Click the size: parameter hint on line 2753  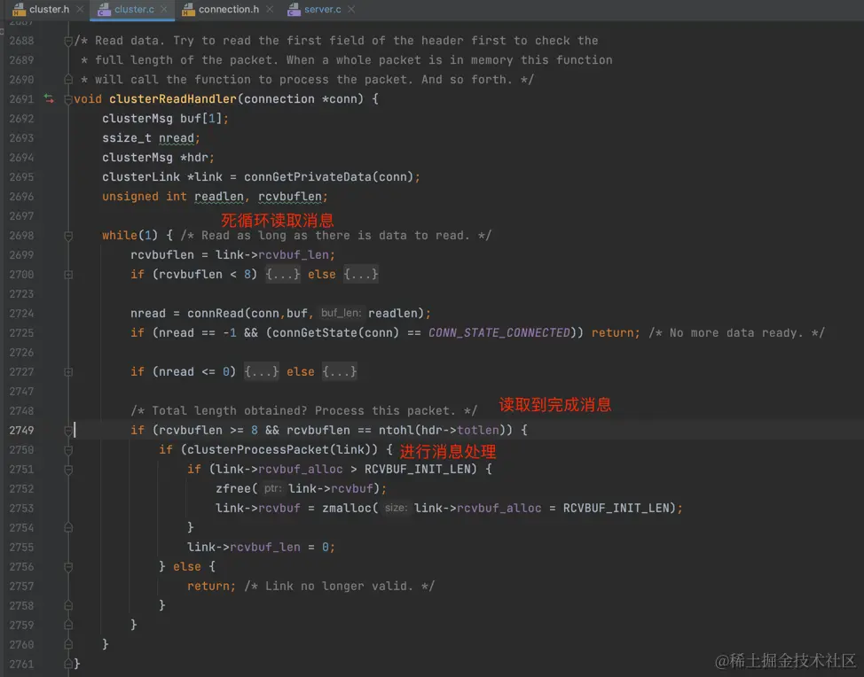[396, 508]
